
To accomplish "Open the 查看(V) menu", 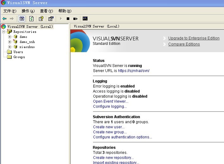I will pos(47,11).
